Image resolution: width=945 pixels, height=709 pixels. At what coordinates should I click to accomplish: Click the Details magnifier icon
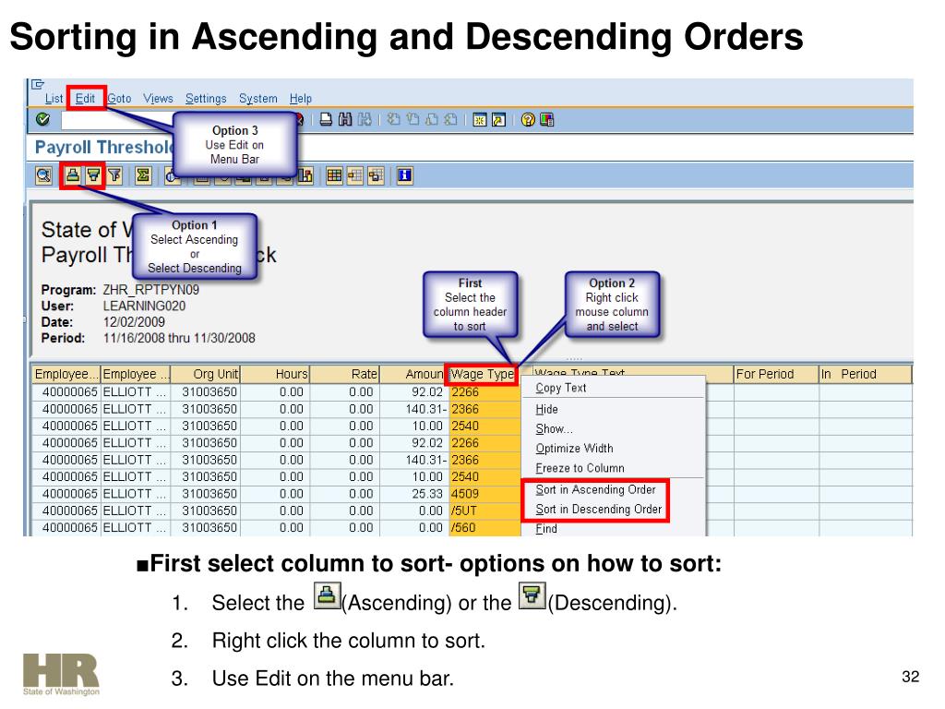[x=44, y=175]
